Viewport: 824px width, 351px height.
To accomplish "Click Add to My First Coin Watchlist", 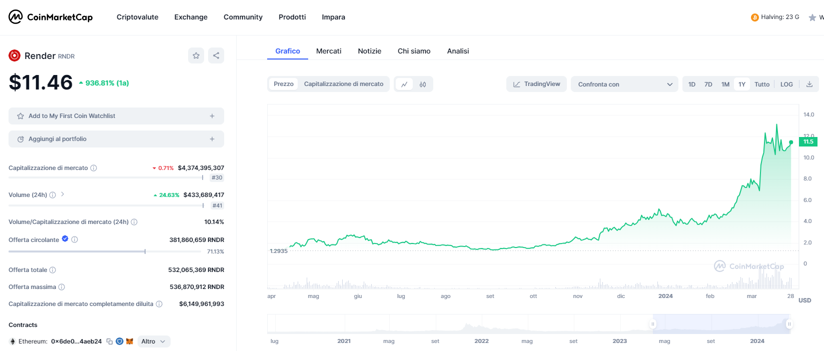I will [x=116, y=116].
